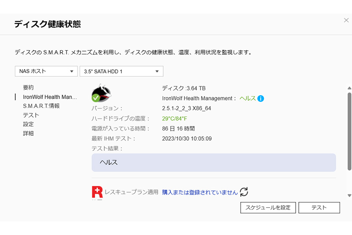
Task: Open the NAS ホスト dropdown
Action: click(46, 71)
